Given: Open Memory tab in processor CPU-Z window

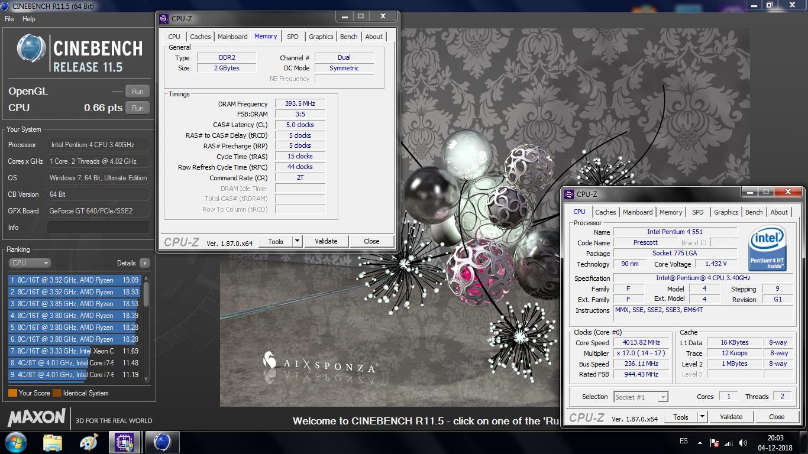Looking at the screenshot, I should [x=671, y=212].
